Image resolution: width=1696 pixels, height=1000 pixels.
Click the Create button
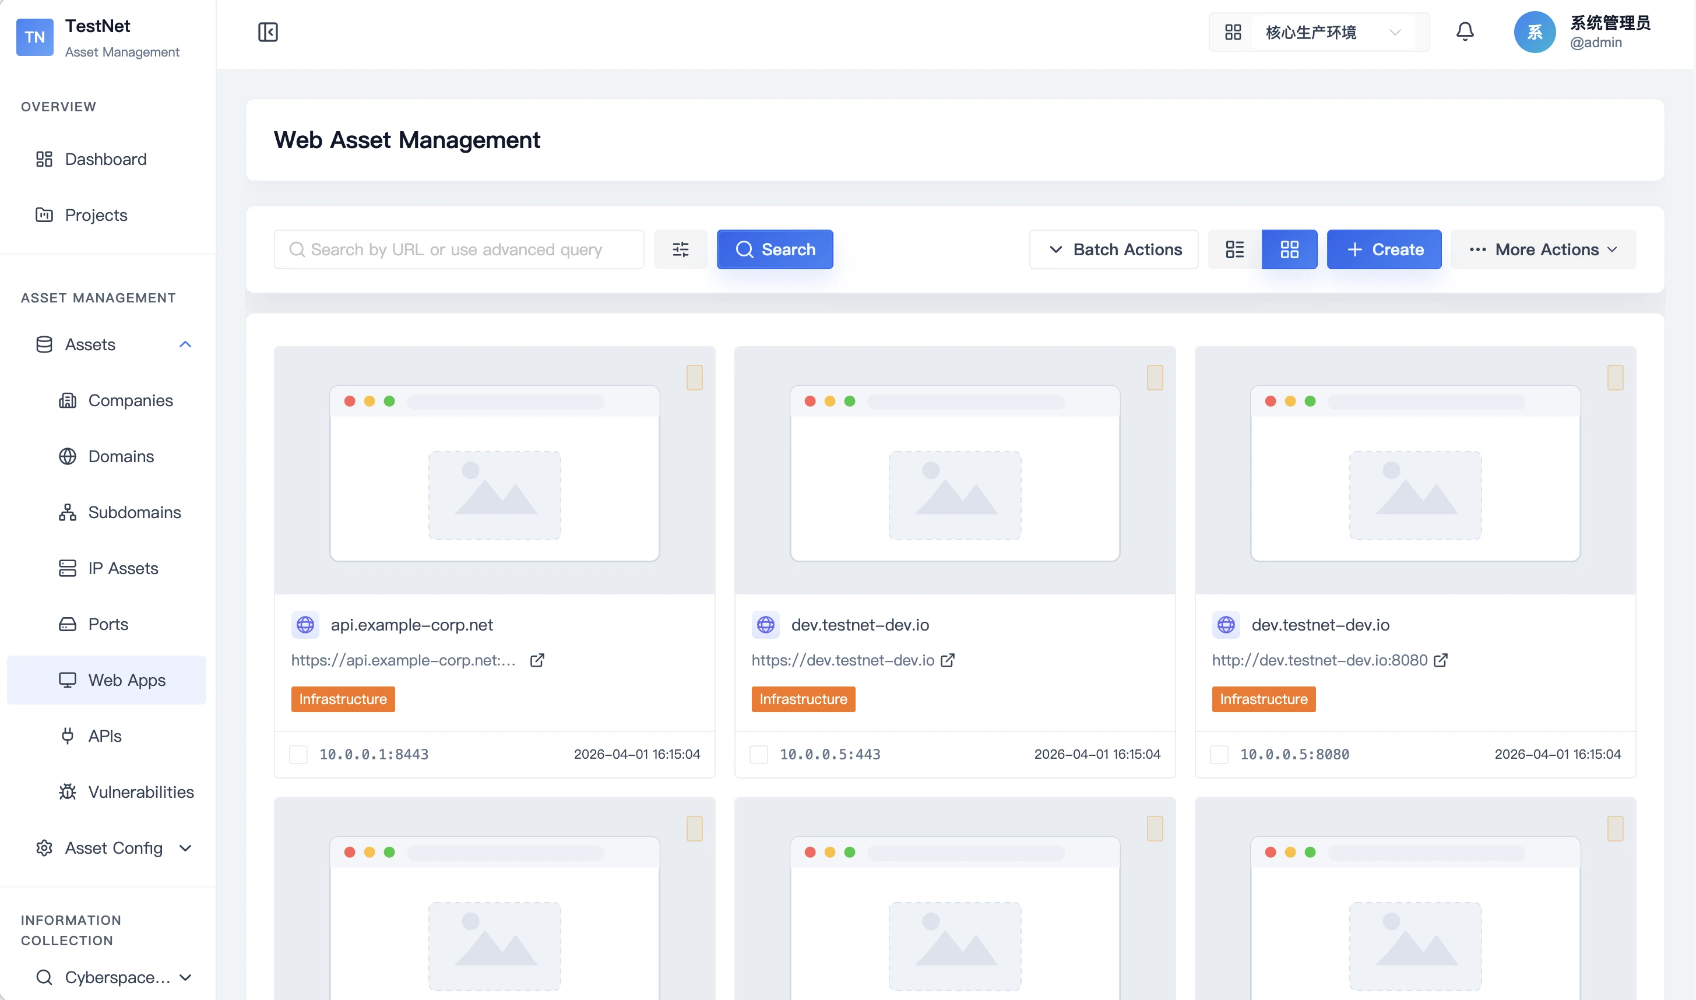[x=1384, y=249]
